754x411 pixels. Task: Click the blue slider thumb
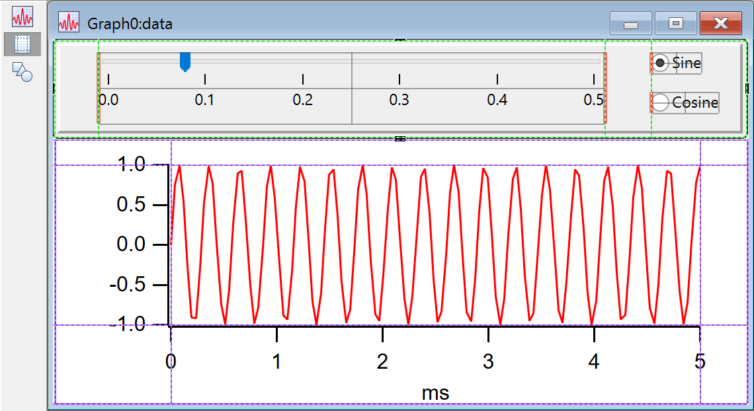[185, 61]
